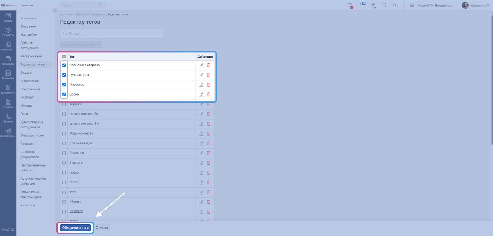Go to Финансы in left sidebar
The width and height of the screenshot is (493, 236).
pyautogui.click(x=8, y=61)
